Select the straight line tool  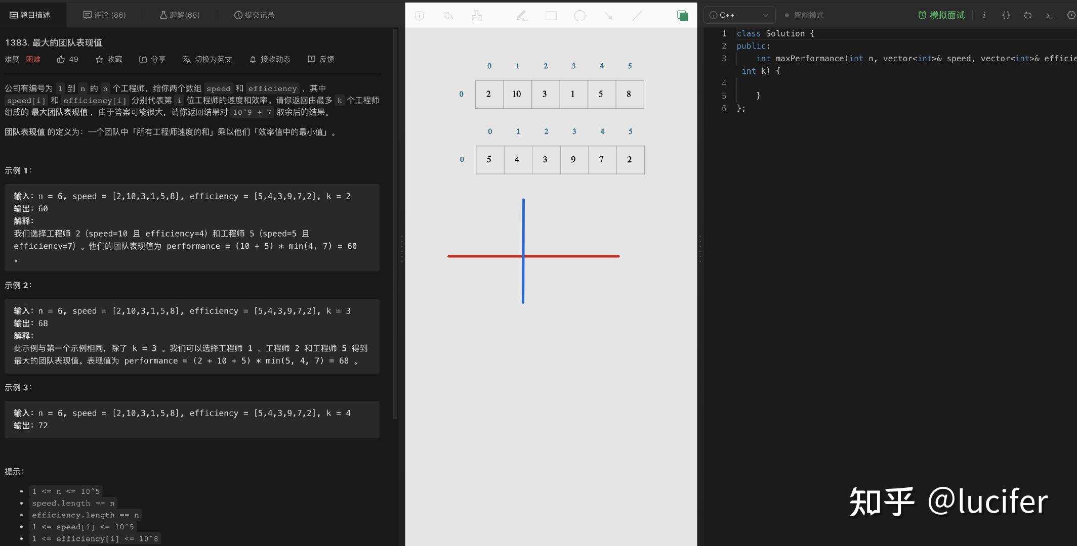pos(637,16)
